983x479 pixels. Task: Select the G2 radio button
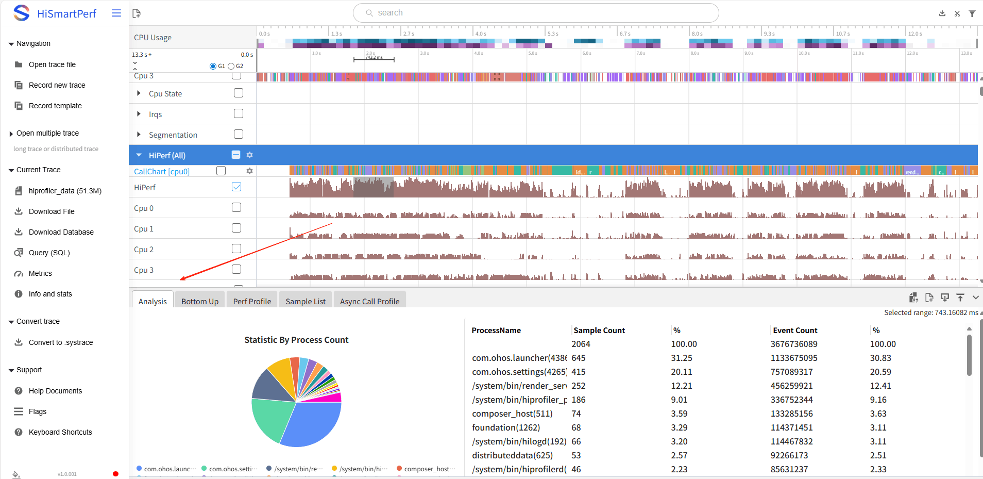(231, 66)
